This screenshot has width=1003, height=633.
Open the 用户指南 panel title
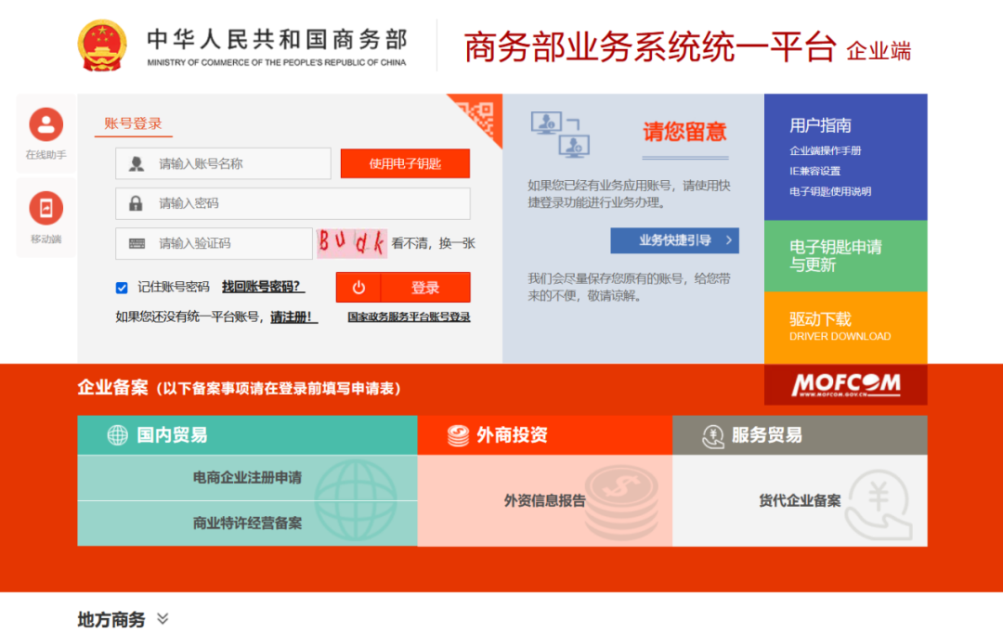(820, 125)
